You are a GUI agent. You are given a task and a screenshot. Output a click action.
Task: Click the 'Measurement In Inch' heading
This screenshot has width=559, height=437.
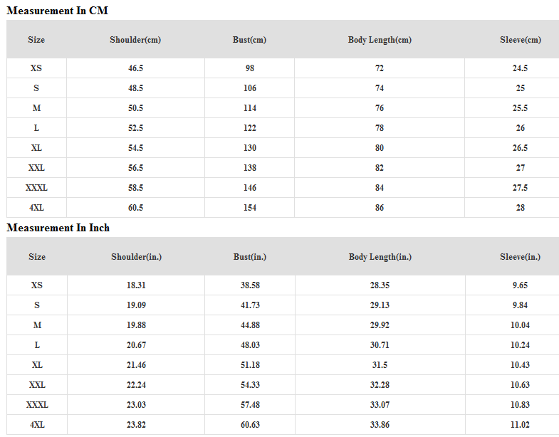(58, 228)
